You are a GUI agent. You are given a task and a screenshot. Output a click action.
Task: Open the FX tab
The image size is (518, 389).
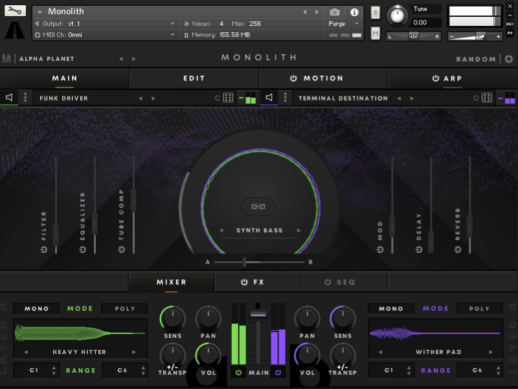258,282
